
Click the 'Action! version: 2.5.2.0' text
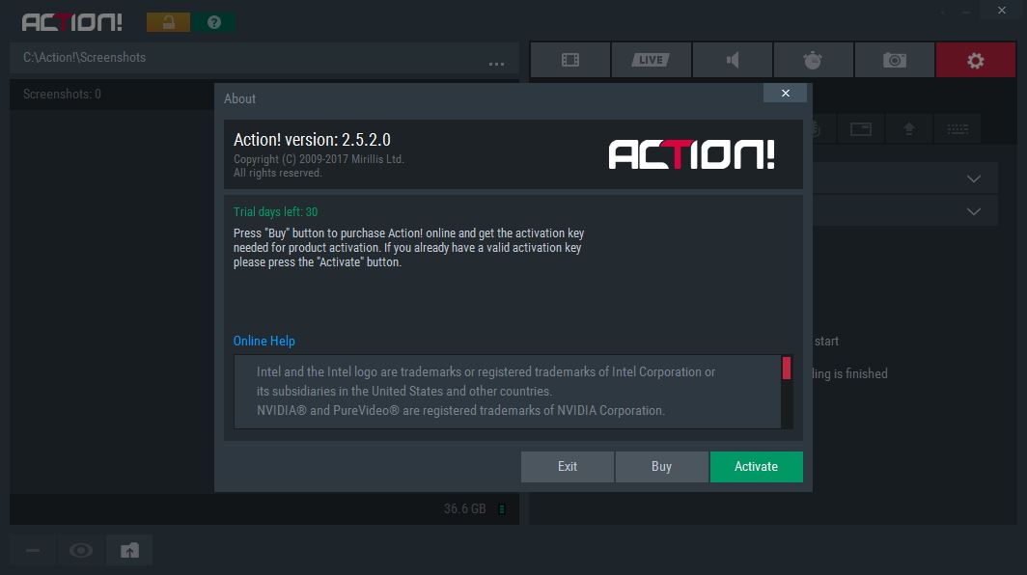(x=312, y=140)
